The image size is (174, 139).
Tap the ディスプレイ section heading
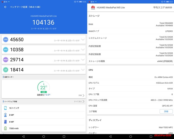[x=95, y=120]
